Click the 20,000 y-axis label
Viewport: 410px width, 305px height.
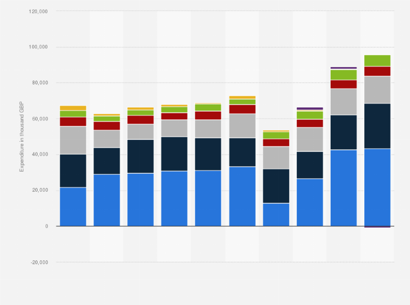[x=40, y=190]
